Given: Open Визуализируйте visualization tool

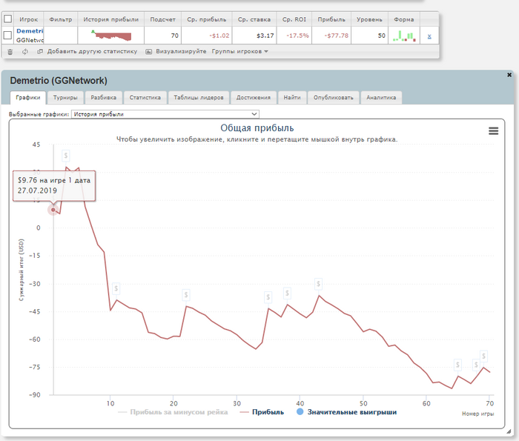Looking at the screenshot, I should tap(176, 51).
